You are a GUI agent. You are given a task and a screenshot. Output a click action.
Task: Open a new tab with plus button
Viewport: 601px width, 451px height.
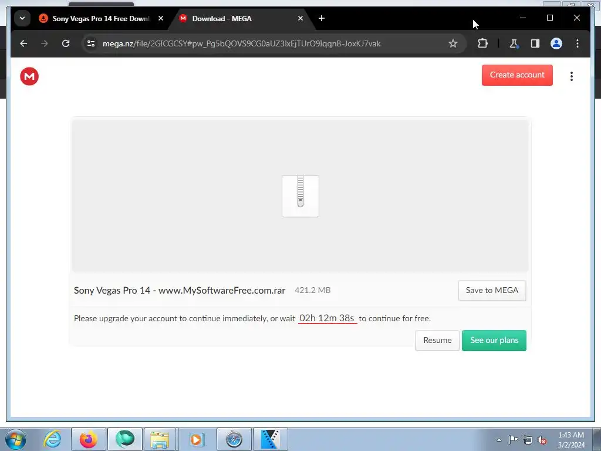[321, 18]
